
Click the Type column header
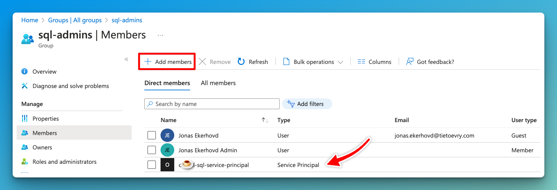284,120
